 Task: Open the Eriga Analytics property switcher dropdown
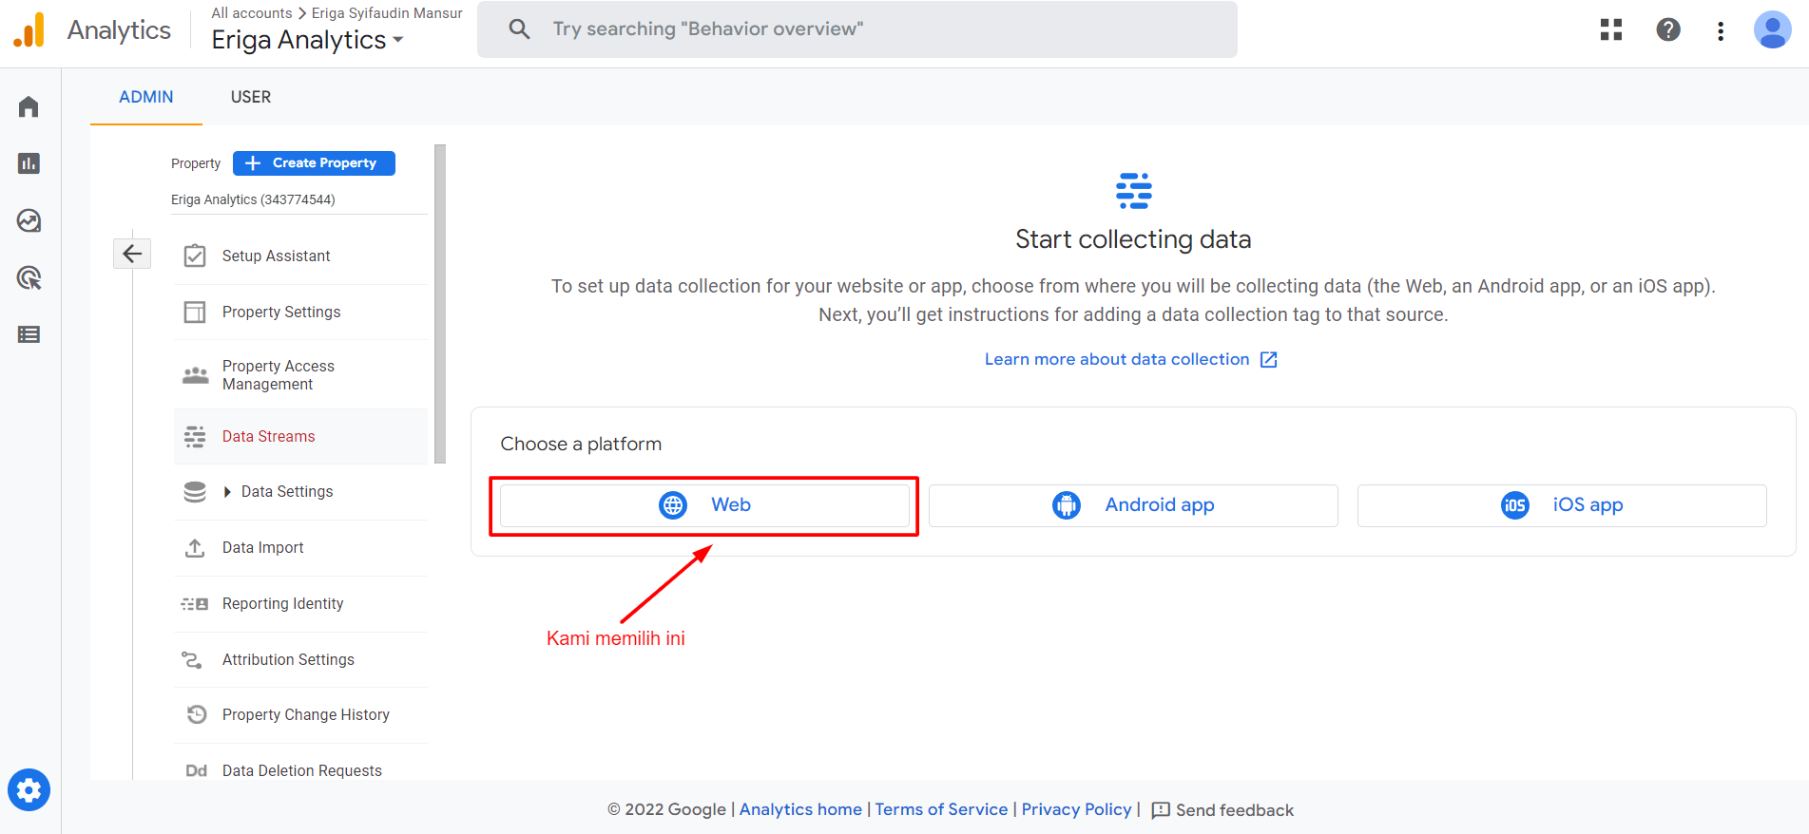tap(306, 40)
